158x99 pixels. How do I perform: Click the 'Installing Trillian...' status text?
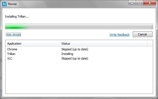point(17,16)
